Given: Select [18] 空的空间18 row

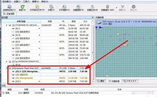Looking at the screenshot, I should coord(47,52).
